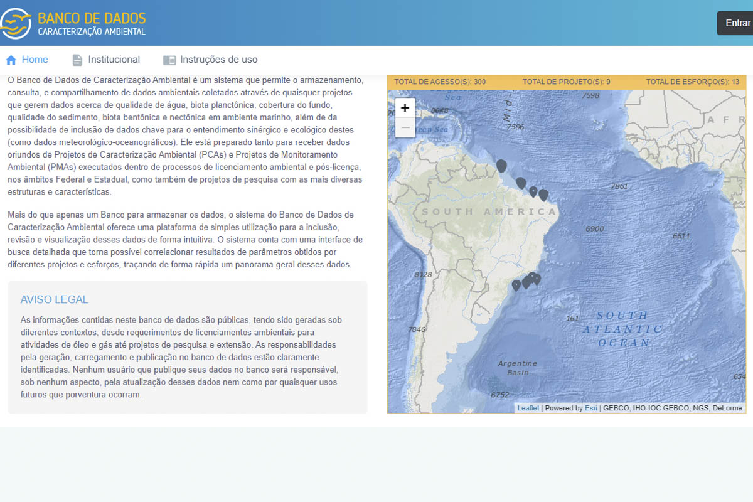This screenshot has width=753, height=502.
Task: Zoom in on the map
Action: click(x=405, y=108)
